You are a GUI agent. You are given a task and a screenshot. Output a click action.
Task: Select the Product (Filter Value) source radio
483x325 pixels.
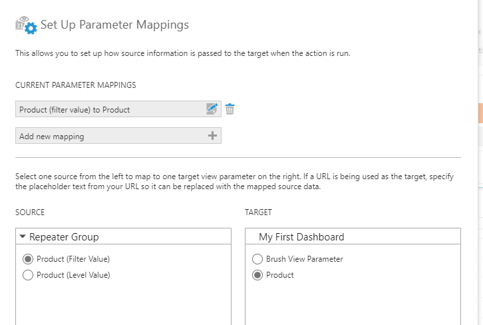[27, 259]
